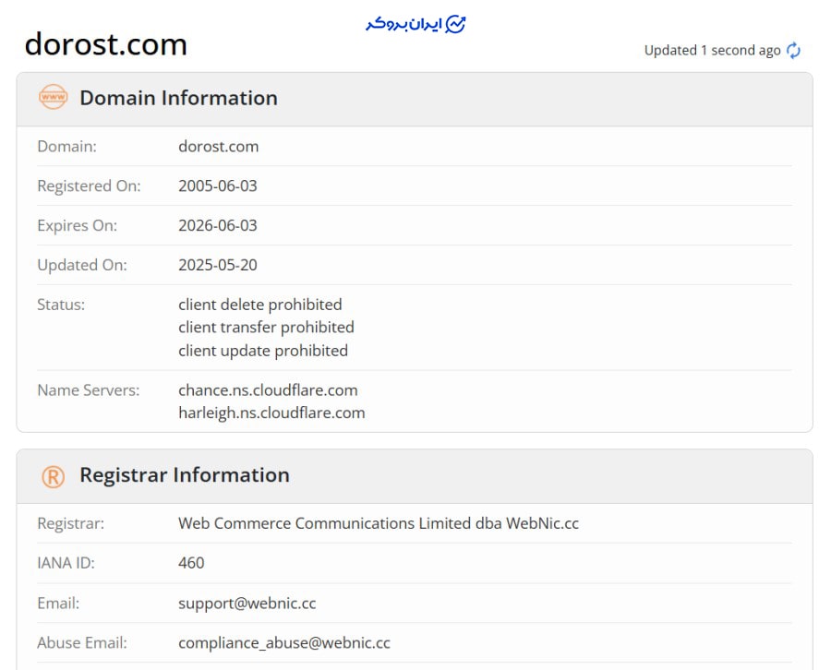Click the client delete prohibited status

pyautogui.click(x=259, y=305)
